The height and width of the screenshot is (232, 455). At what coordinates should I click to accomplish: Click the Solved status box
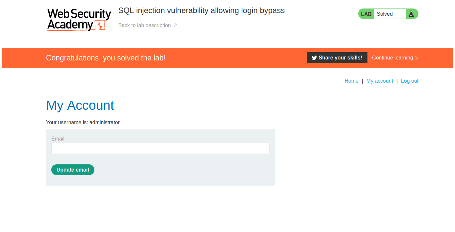pyautogui.click(x=390, y=14)
